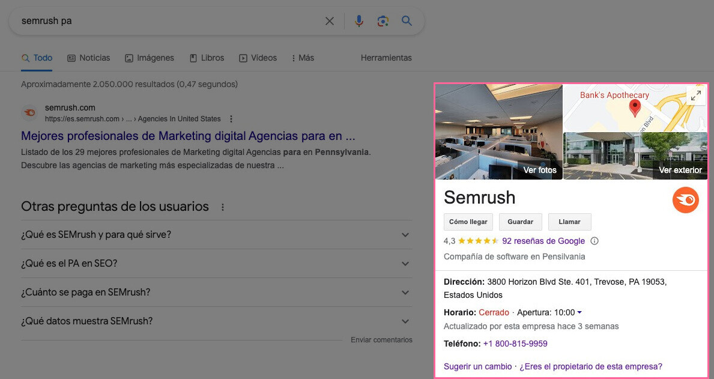The image size is (714, 379).
Task: Click Ver exterior on the storefront photo
Action: pyautogui.click(x=680, y=170)
